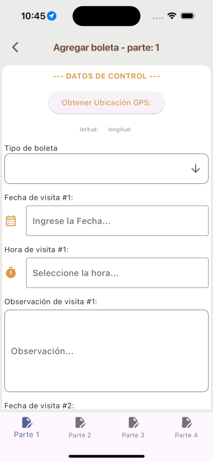Switch to the Parte 4 tab label
213x462 pixels.
186,435
